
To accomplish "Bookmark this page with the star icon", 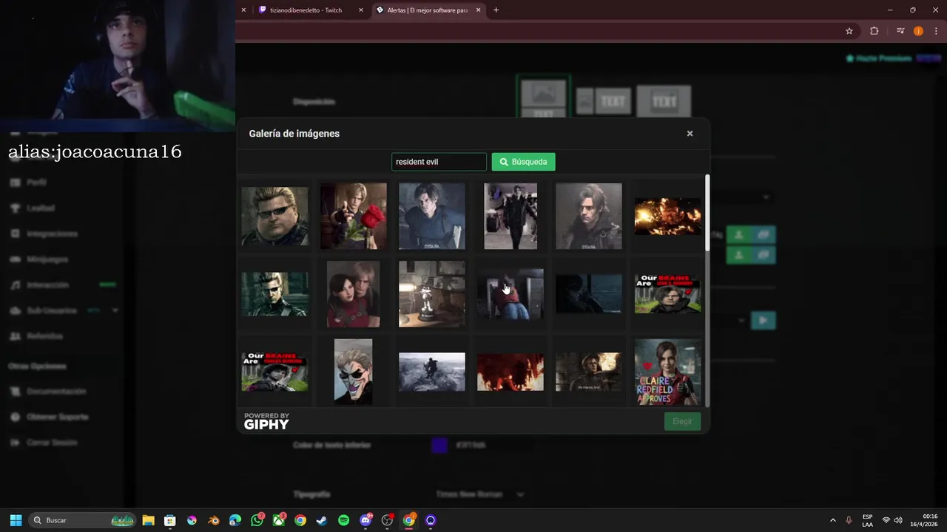I will click(x=849, y=31).
